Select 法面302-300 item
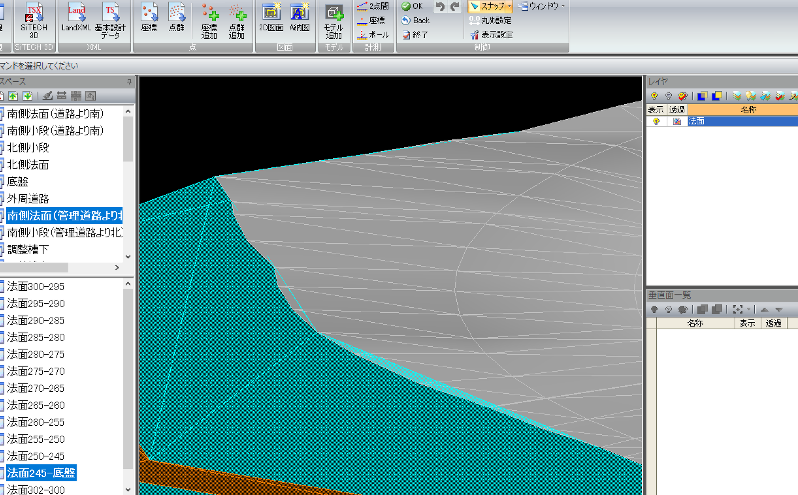Viewport: 798px width, 495px height. pos(36,490)
